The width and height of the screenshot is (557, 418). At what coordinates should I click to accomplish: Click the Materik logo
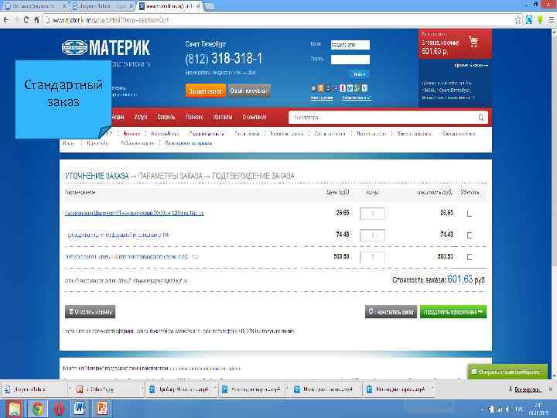click(106, 48)
